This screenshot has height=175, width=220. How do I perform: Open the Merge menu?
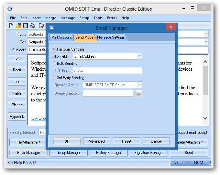(x=51, y=18)
